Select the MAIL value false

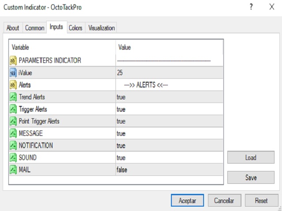click(x=169, y=170)
